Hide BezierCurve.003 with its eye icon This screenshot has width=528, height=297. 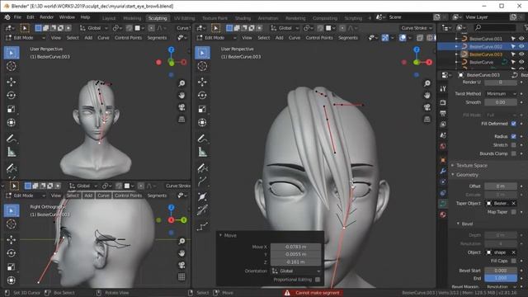521,54
